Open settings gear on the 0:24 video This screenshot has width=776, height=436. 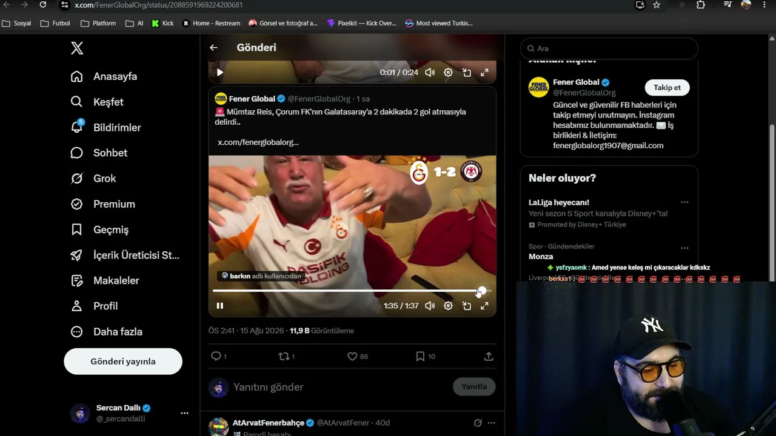tap(448, 72)
